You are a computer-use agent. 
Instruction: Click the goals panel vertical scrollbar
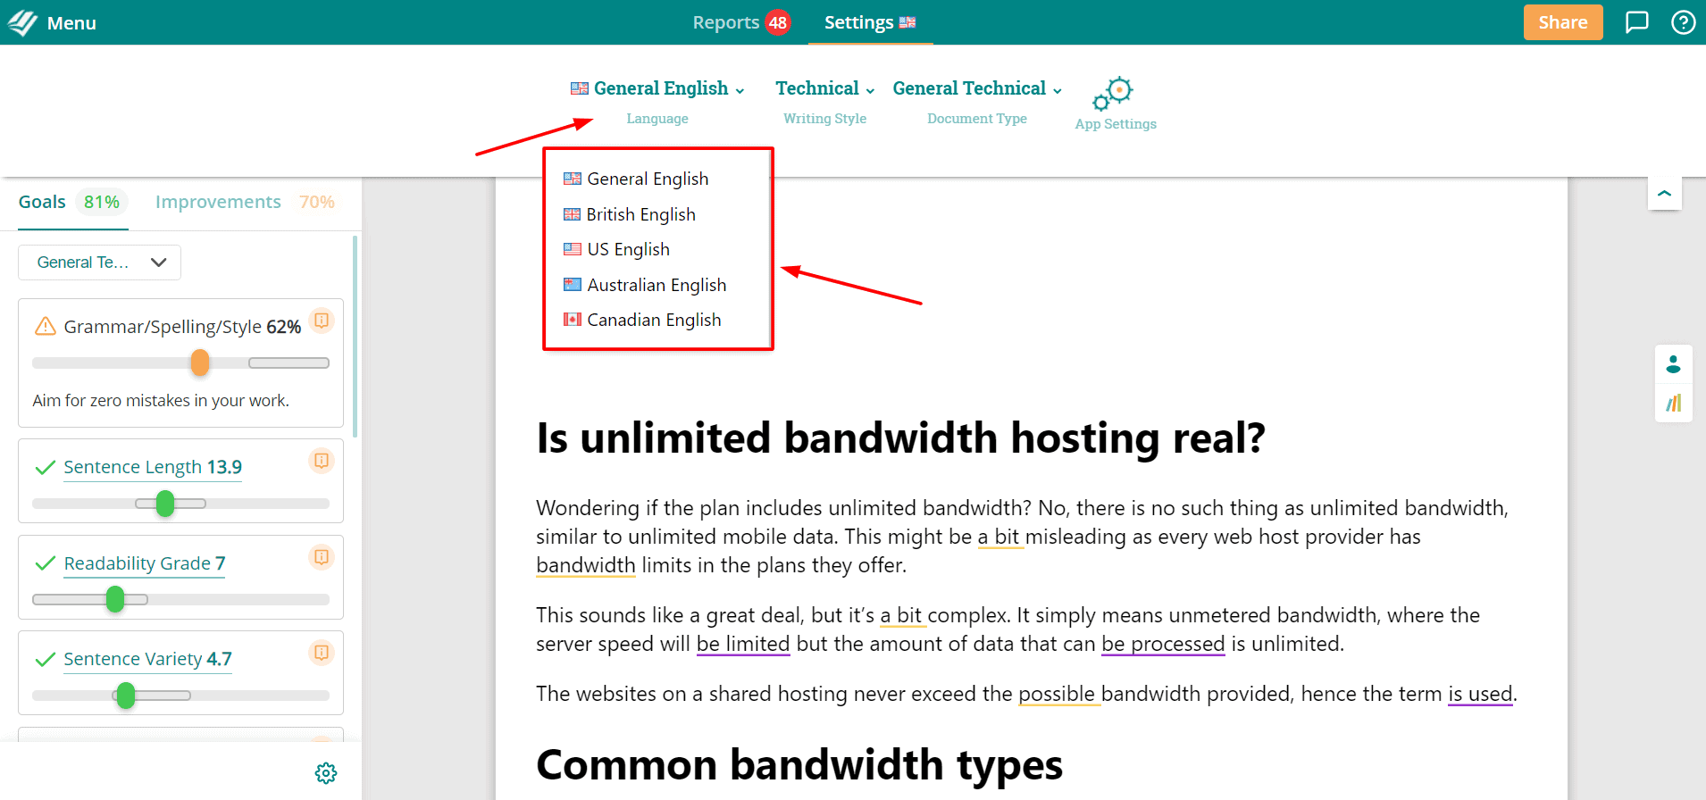[355, 337]
